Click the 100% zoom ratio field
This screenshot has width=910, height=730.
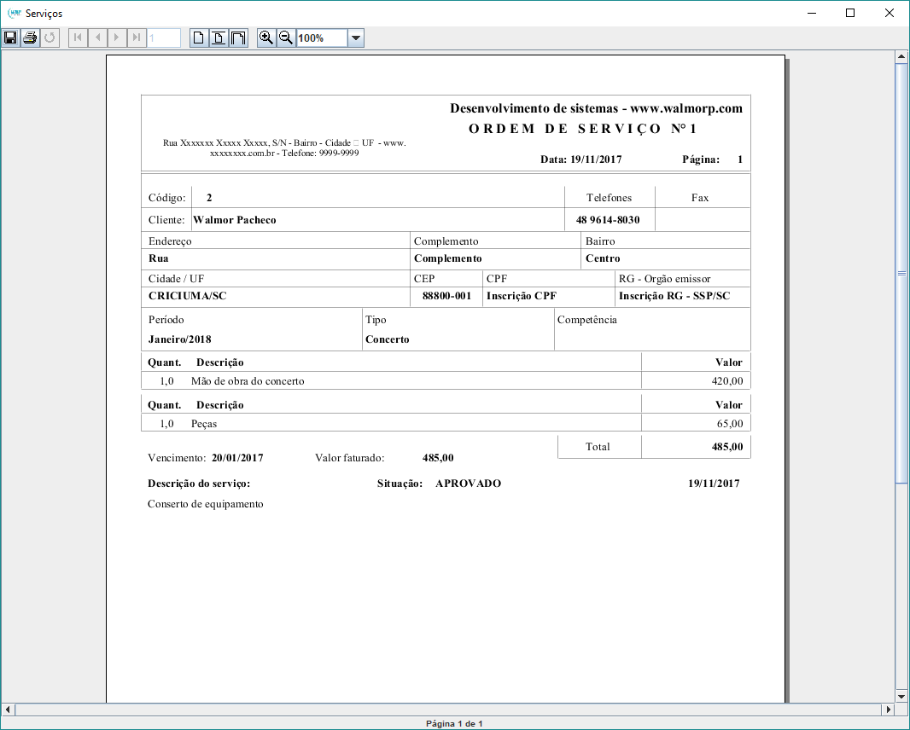tap(322, 38)
